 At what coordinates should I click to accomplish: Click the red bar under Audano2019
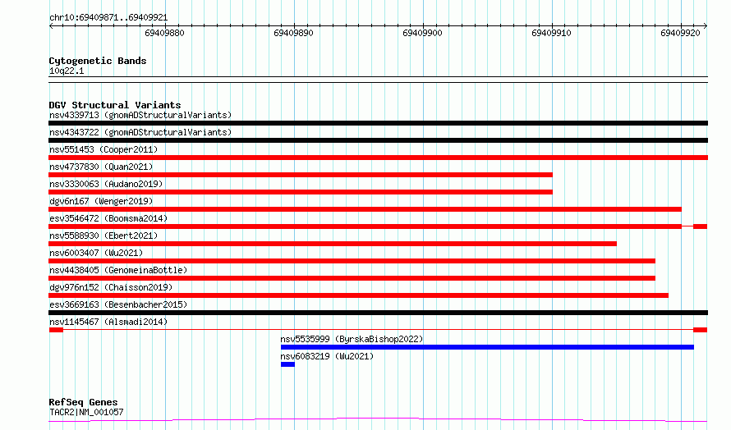(301, 192)
